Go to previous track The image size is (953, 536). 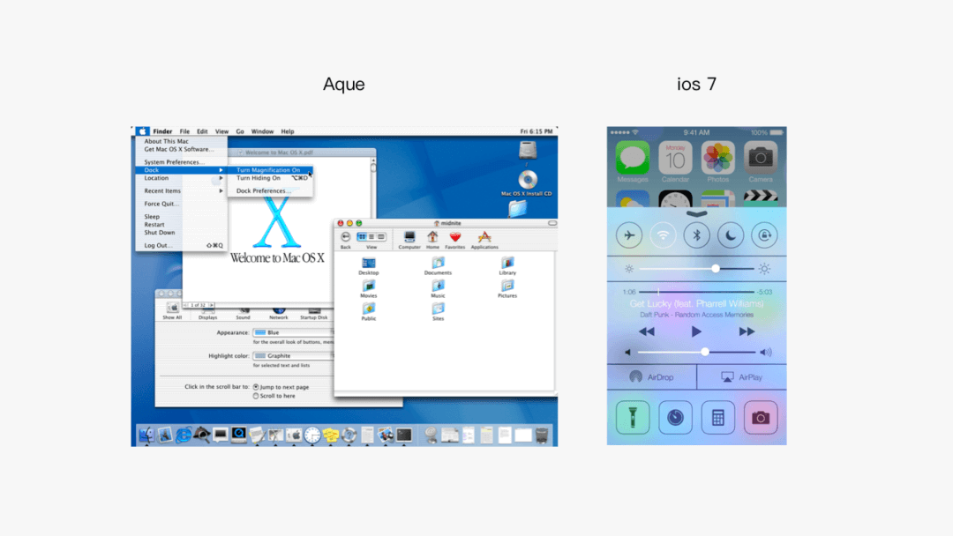point(647,331)
